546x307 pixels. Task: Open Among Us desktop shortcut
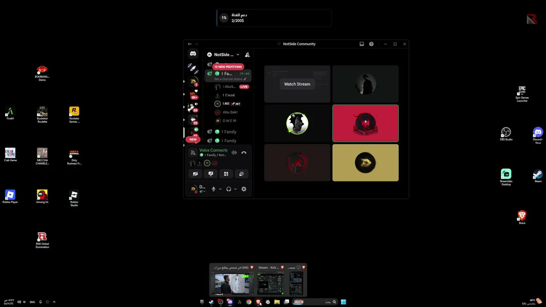click(x=42, y=197)
